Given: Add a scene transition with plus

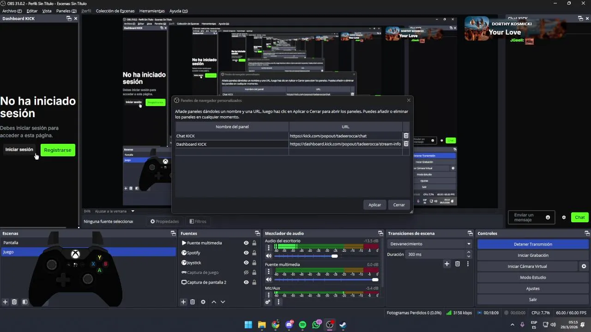Looking at the screenshot, I should pyautogui.click(x=447, y=264).
